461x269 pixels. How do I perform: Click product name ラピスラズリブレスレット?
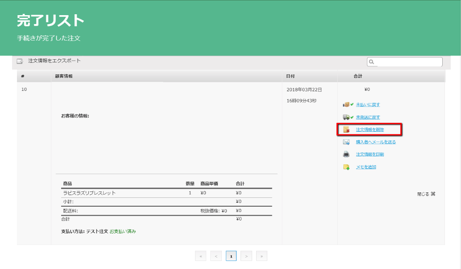(x=89, y=193)
